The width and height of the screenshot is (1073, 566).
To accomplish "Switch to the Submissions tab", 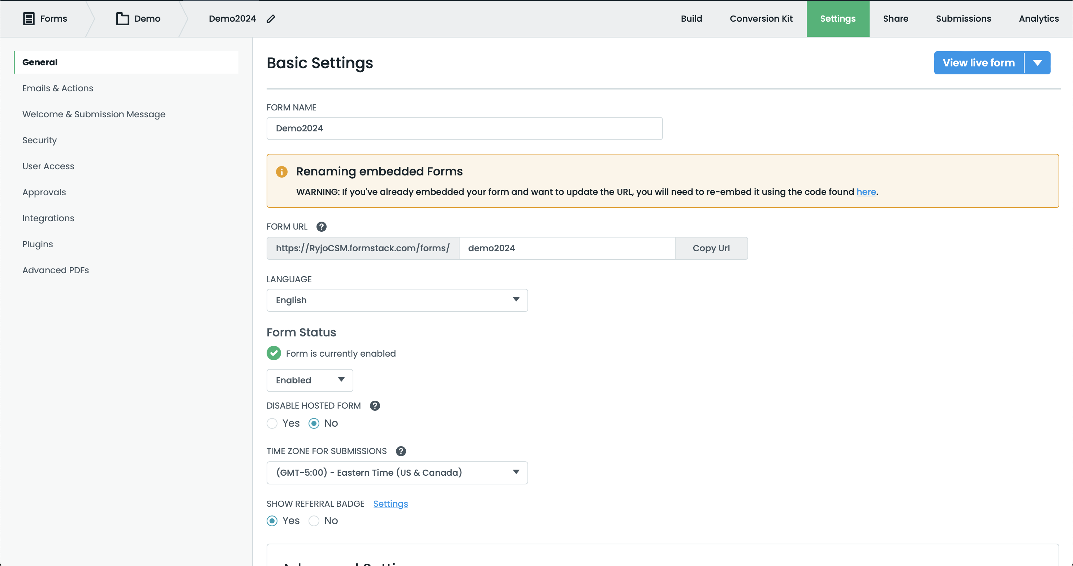I will coord(963,19).
